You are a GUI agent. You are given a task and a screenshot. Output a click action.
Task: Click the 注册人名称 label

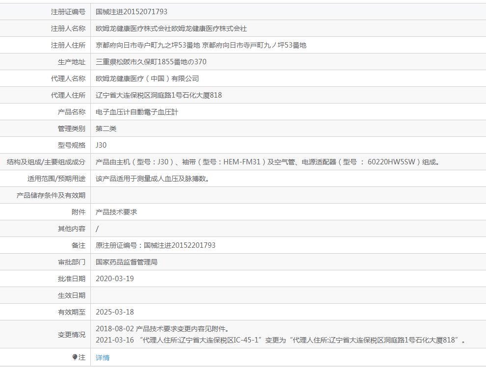coord(68,28)
